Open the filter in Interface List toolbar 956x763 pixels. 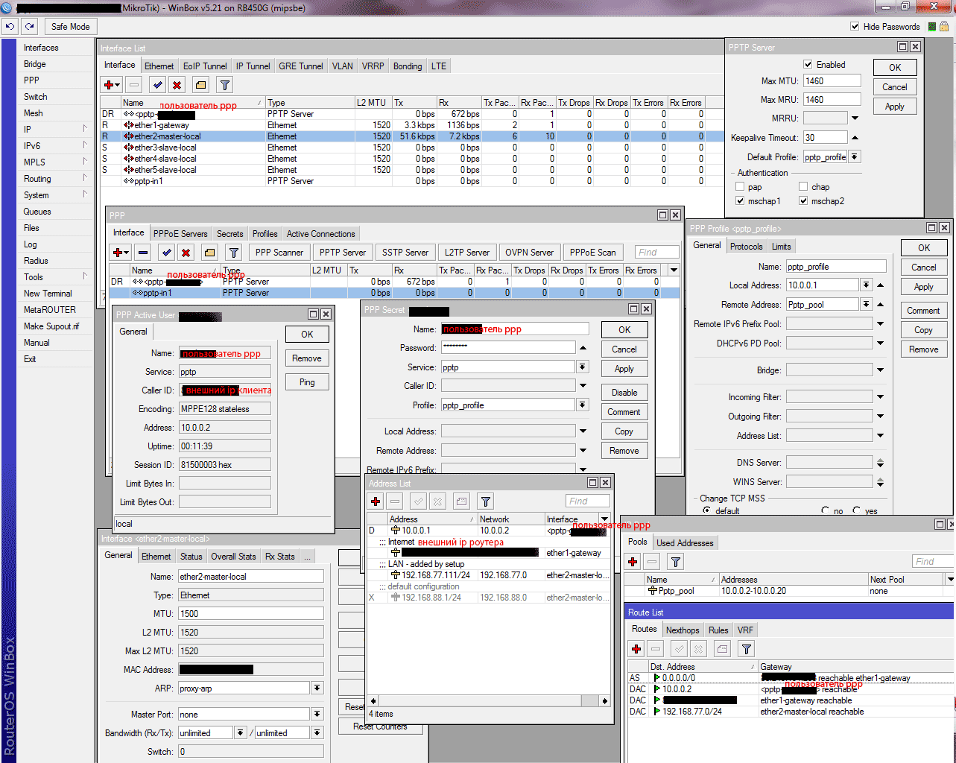point(224,85)
